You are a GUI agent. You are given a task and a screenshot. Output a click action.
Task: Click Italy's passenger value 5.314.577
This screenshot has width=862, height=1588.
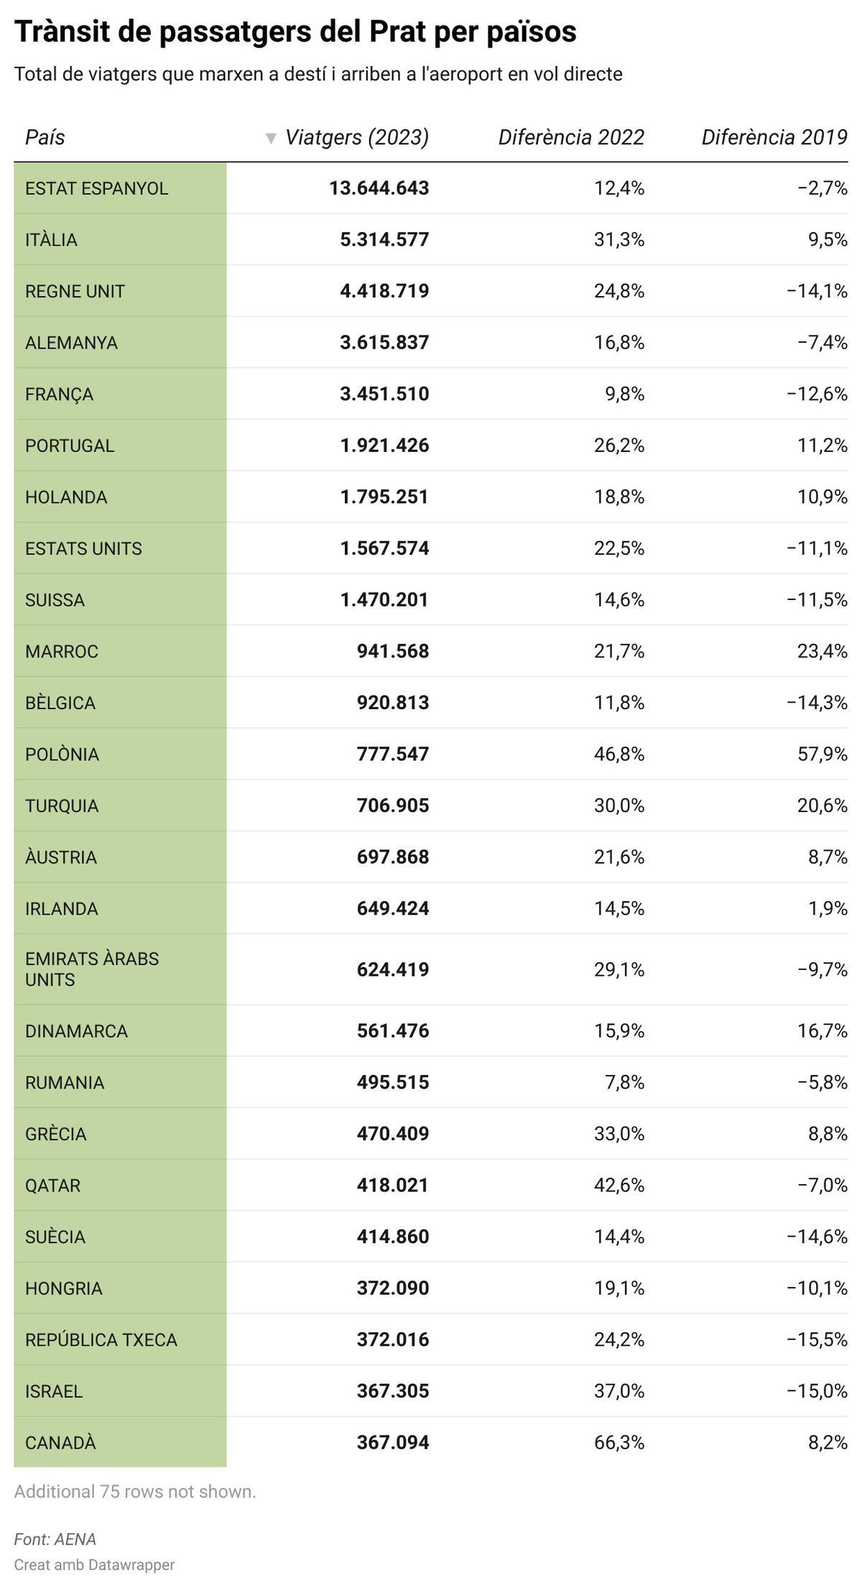(x=384, y=239)
